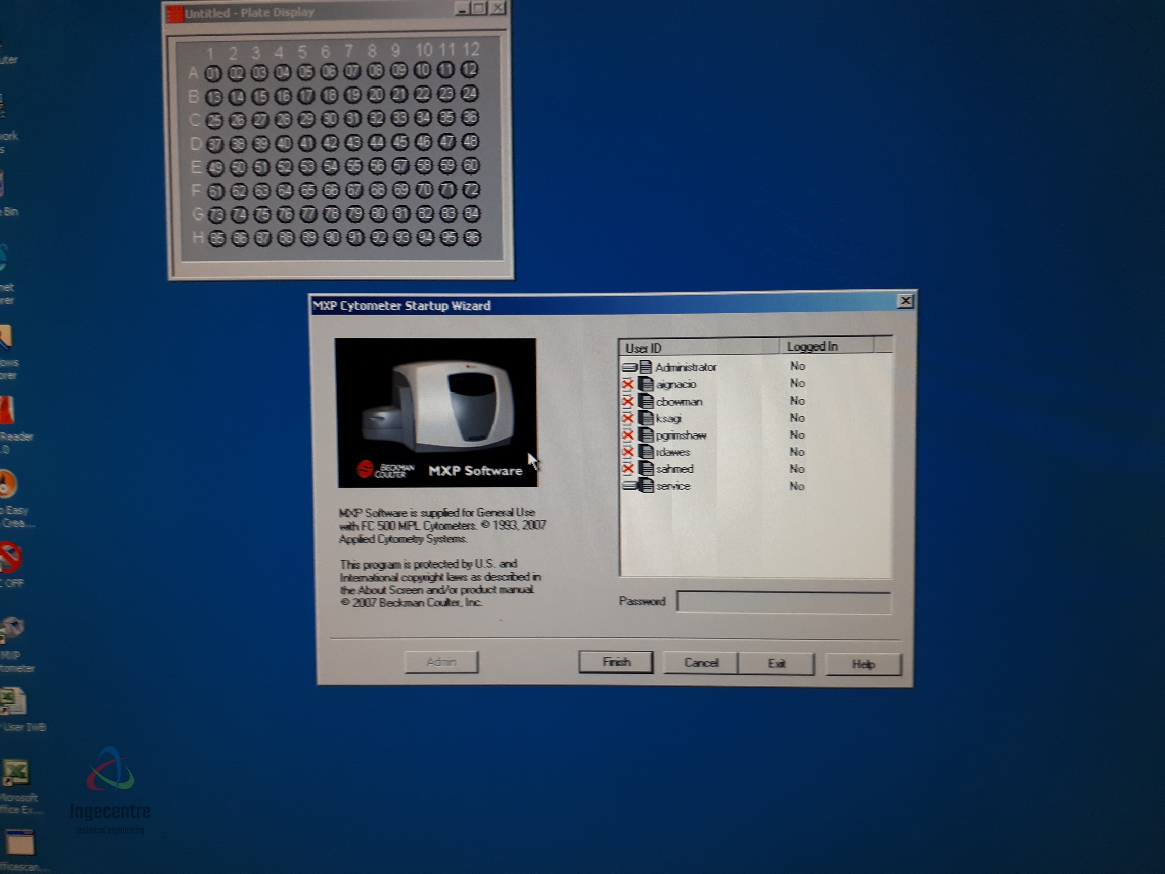Click the red X icon beside rdawes
This screenshot has width=1165, height=874.
click(x=628, y=452)
